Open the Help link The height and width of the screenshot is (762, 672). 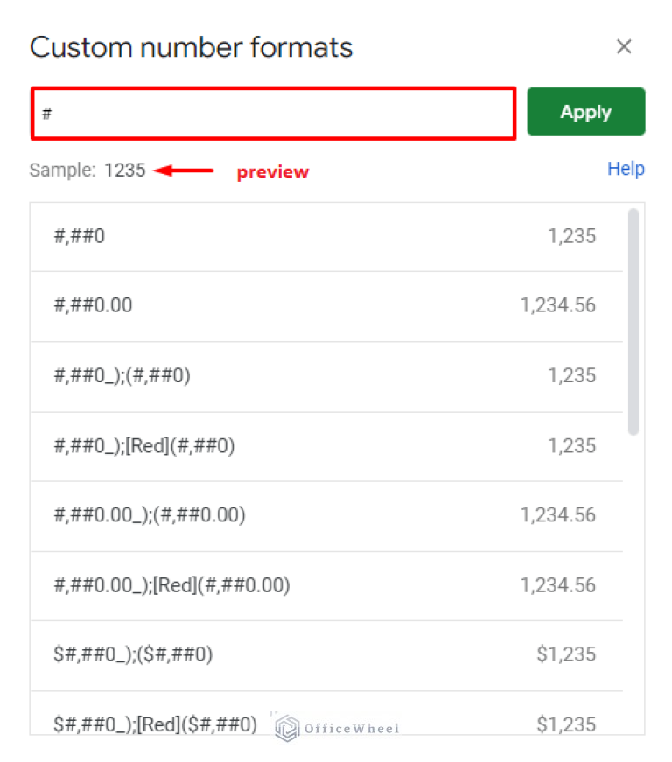click(x=626, y=169)
